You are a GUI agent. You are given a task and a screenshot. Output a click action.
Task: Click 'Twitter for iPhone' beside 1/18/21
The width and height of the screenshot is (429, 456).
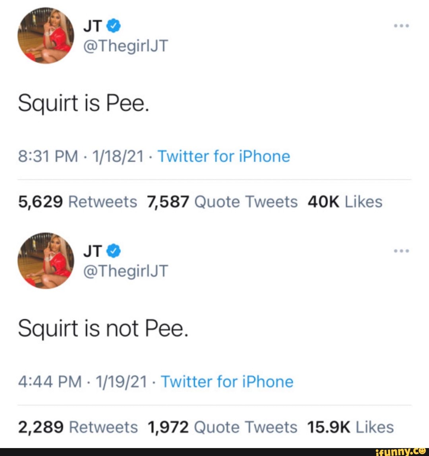(224, 156)
